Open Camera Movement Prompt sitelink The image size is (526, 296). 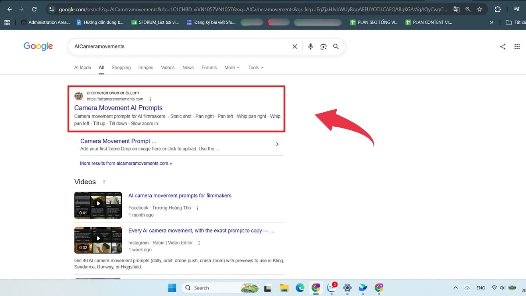(x=118, y=141)
